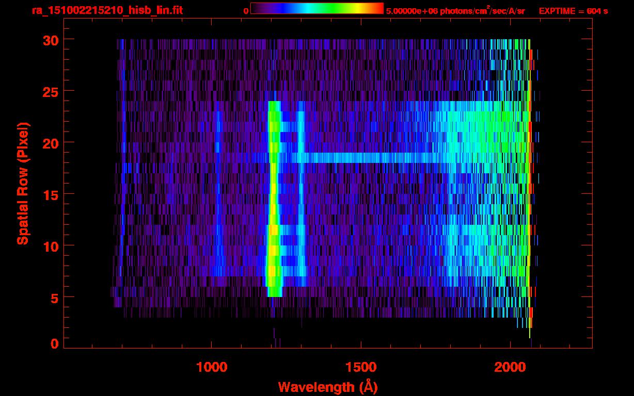The width and height of the screenshot is (634, 396).
Task: Click the y-axis tick label 5
Action: [54, 298]
